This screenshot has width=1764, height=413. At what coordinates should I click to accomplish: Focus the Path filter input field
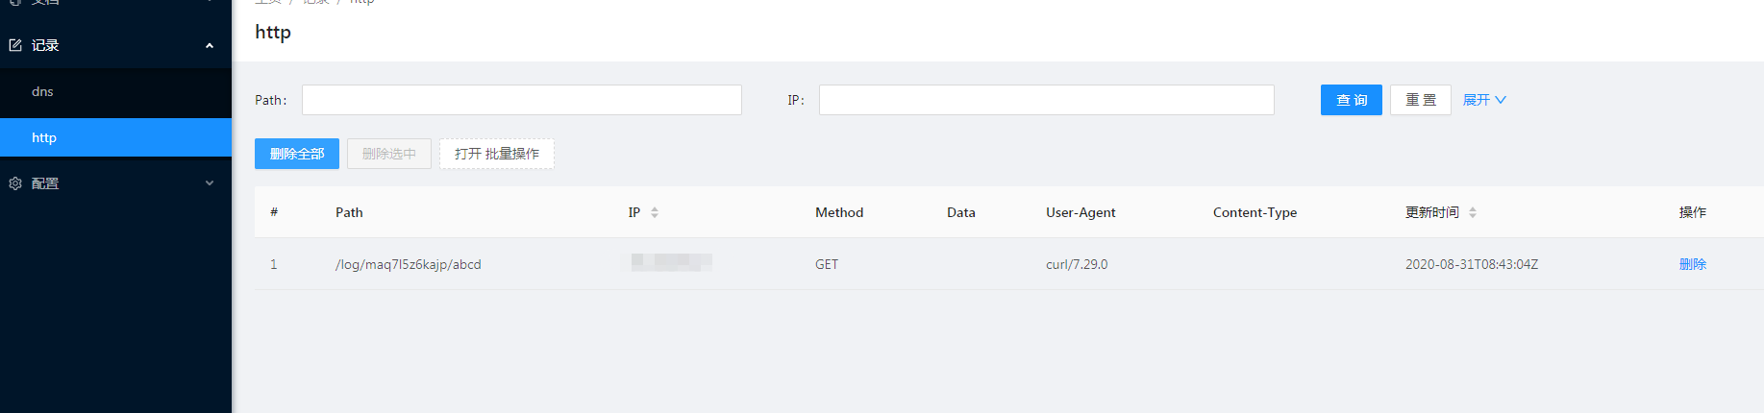click(x=521, y=100)
